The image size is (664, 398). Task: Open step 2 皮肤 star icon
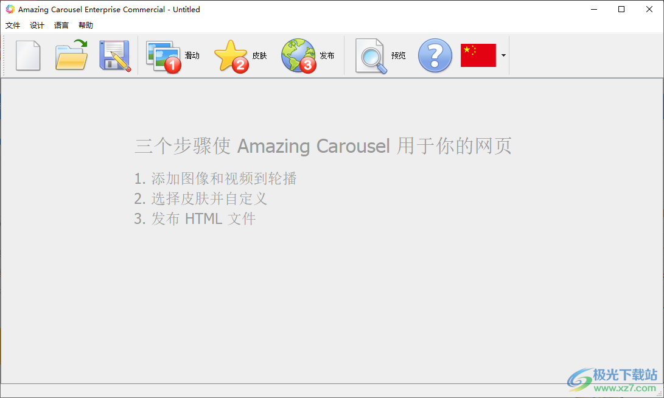pos(231,57)
